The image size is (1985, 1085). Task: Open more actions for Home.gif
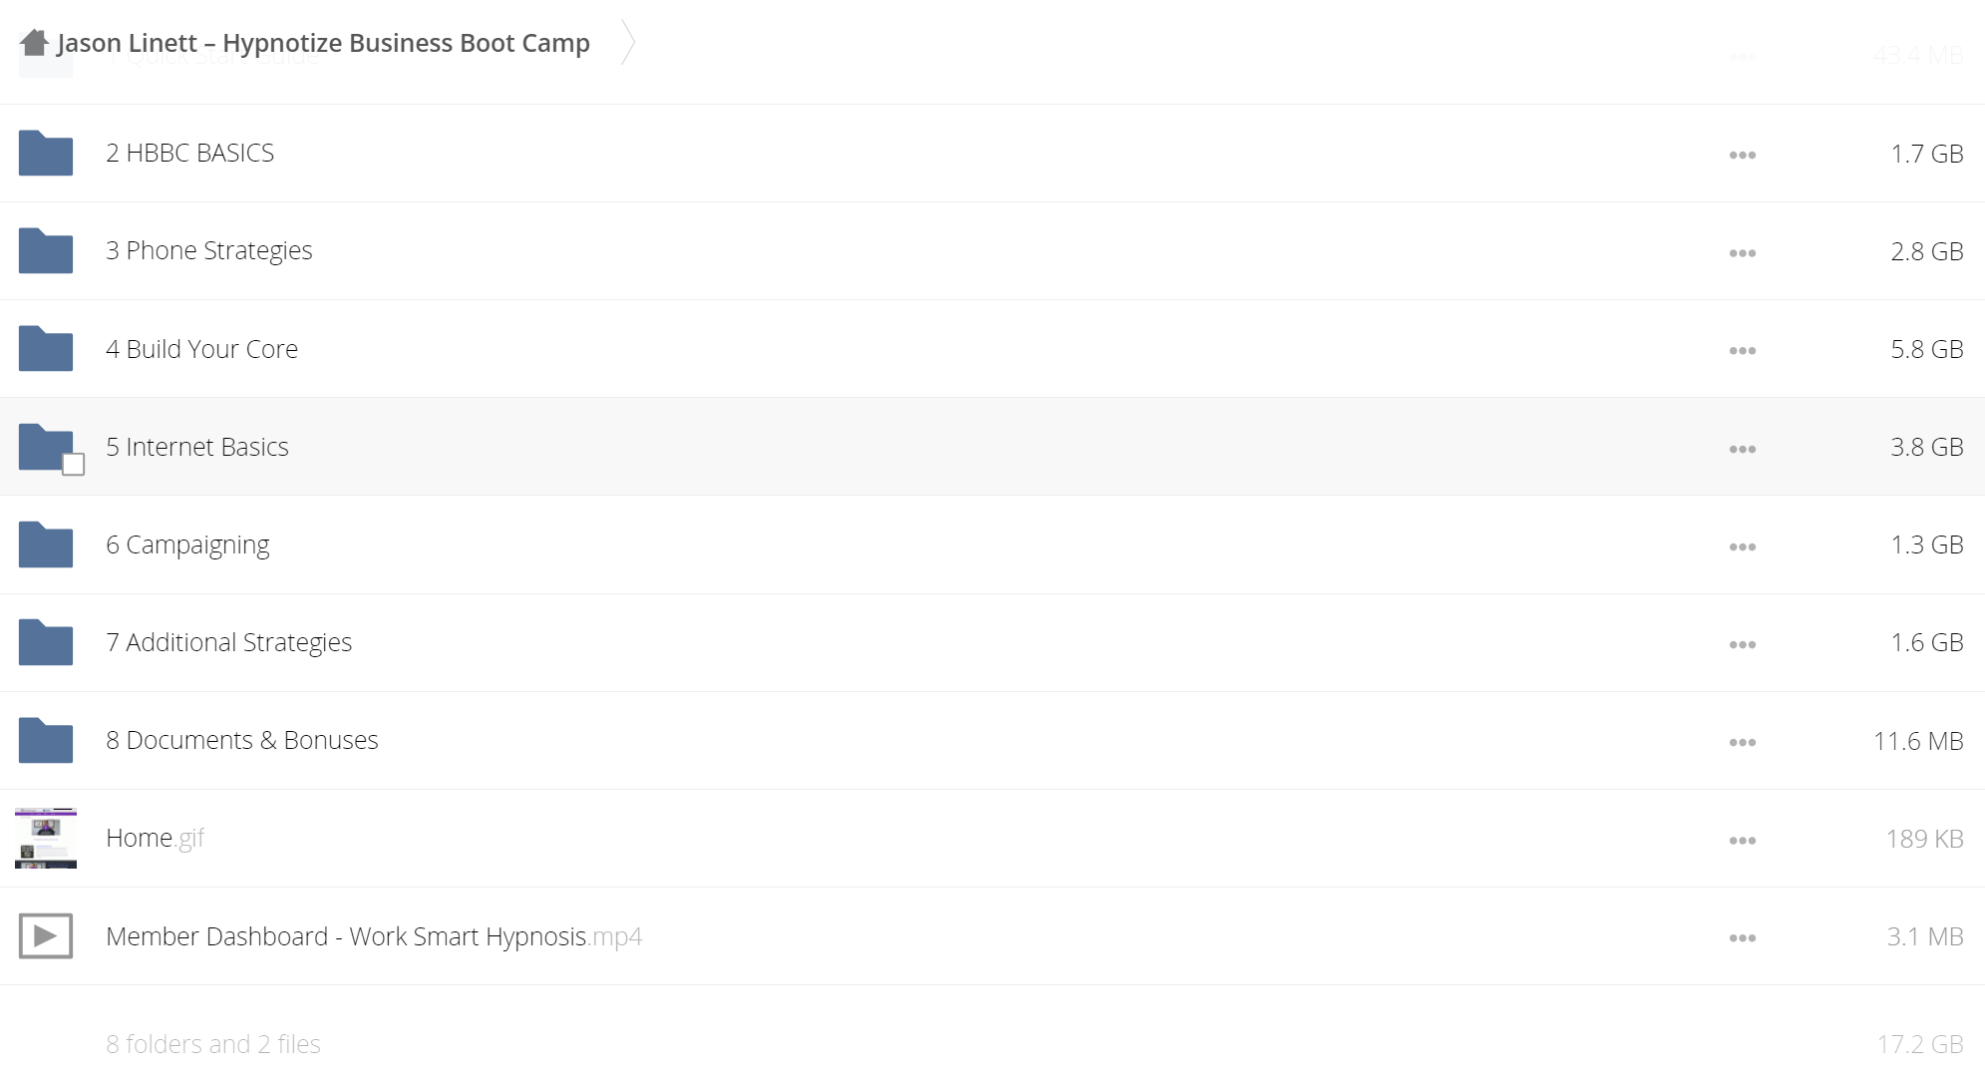coord(1743,841)
